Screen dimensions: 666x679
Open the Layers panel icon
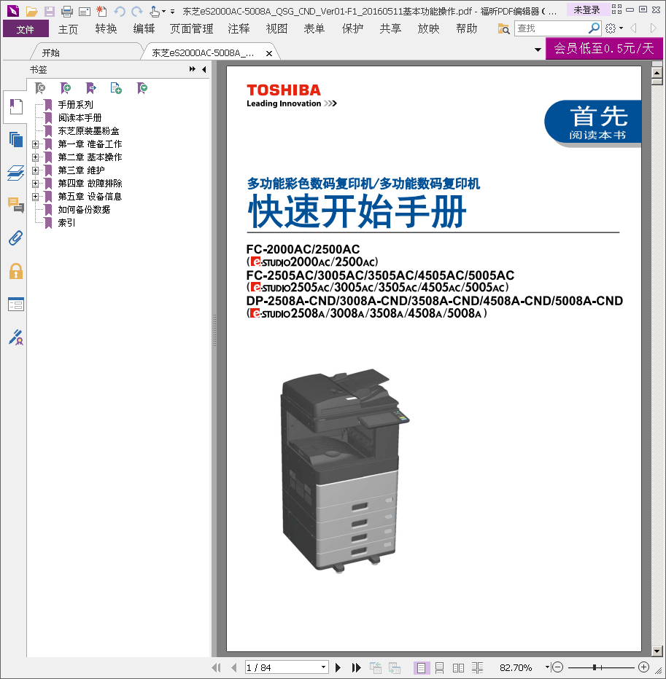point(16,173)
